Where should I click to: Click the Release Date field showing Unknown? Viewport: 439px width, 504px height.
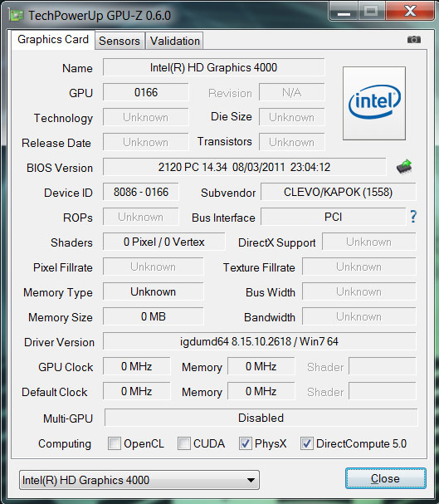coord(146,142)
